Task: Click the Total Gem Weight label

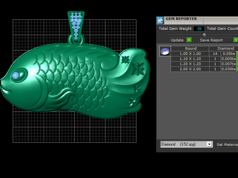Action: [x=175, y=29]
